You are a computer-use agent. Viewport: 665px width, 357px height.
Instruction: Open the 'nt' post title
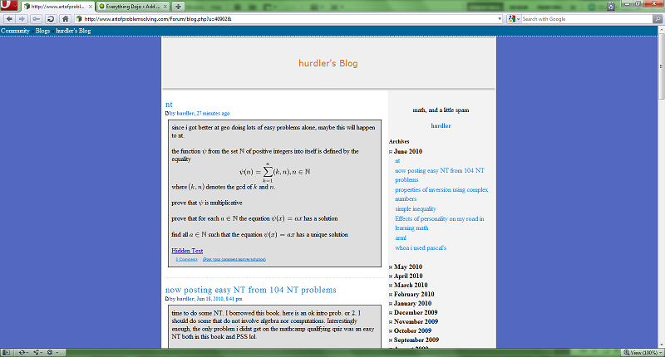pos(169,104)
